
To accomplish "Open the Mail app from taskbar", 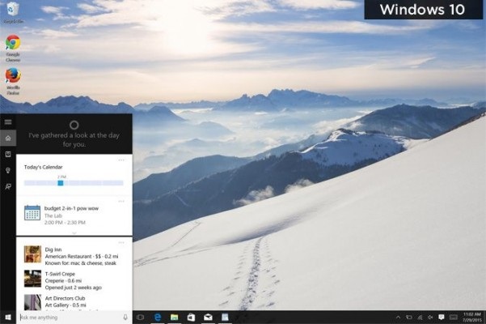I will coord(208,318).
